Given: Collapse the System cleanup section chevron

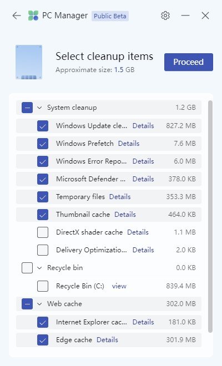Looking at the screenshot, I should 39,108.
